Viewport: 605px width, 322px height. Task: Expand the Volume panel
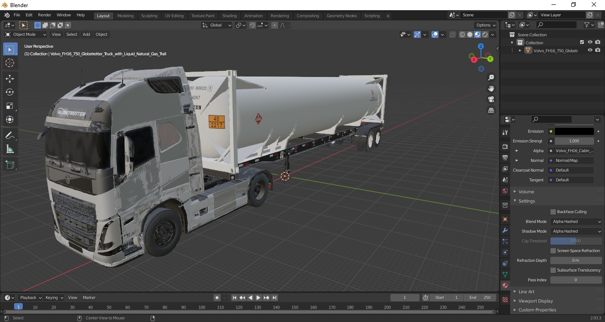526,192
